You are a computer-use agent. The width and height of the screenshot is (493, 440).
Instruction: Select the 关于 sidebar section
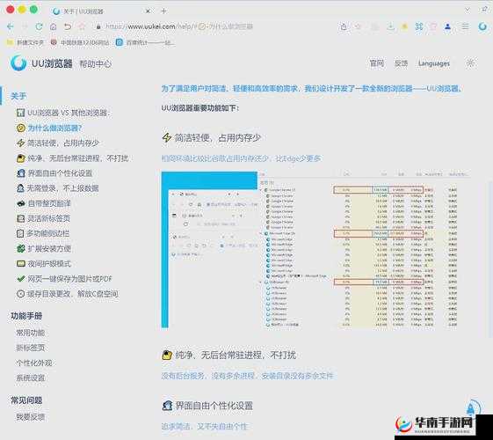(x=18, y=96)
